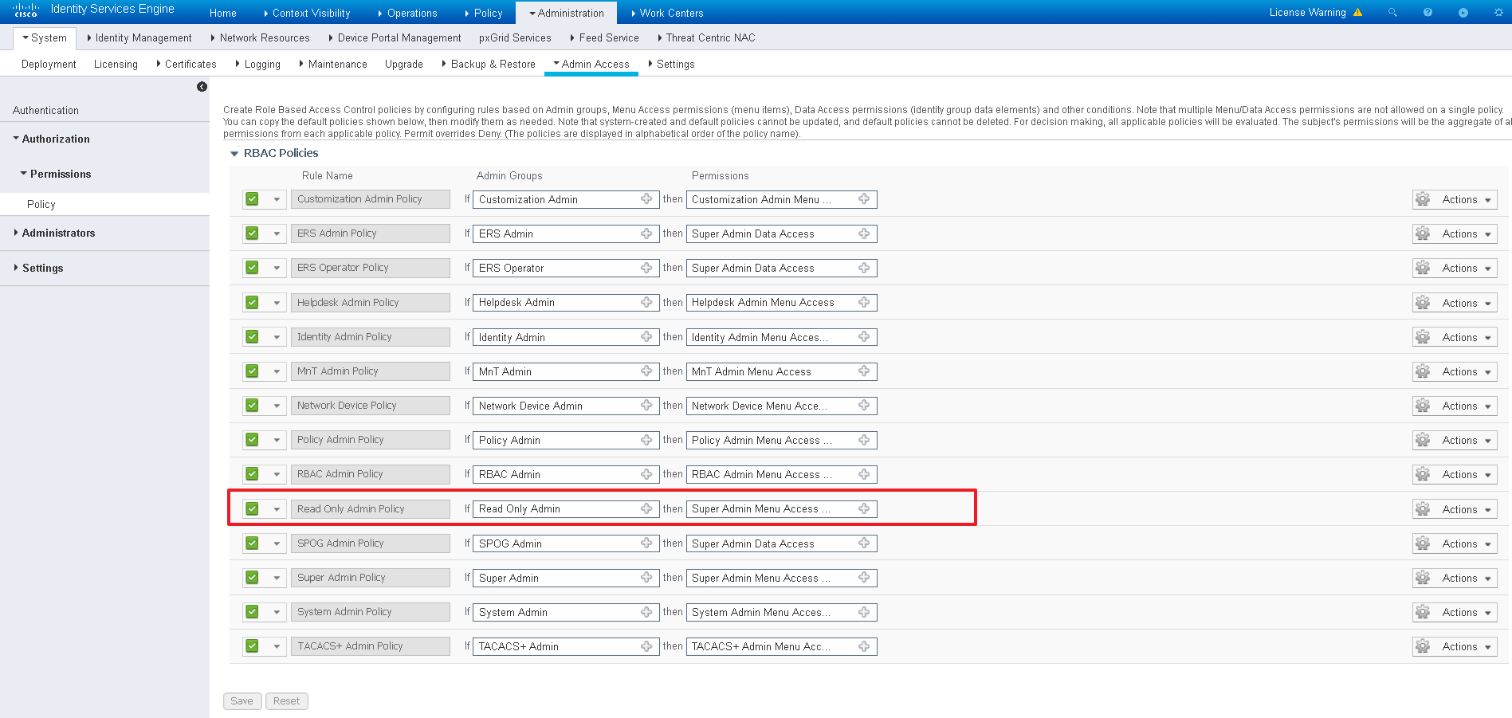Click plus icon in TACACS+ Admin group field
Screen dimensions: 1512x718
pos(646,646)
